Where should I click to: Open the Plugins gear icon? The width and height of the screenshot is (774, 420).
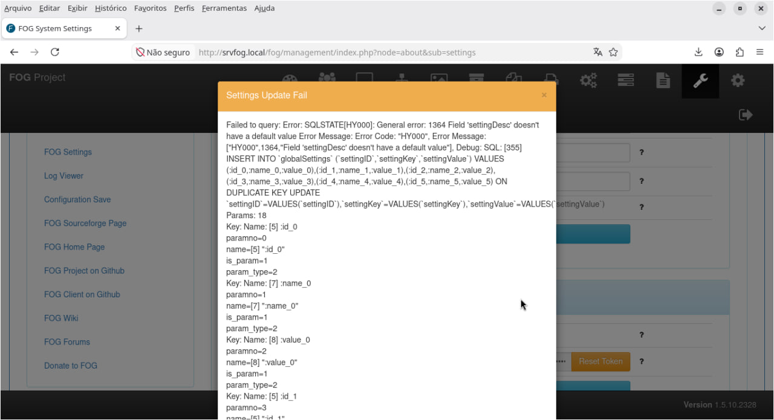(x=738, y=80)
